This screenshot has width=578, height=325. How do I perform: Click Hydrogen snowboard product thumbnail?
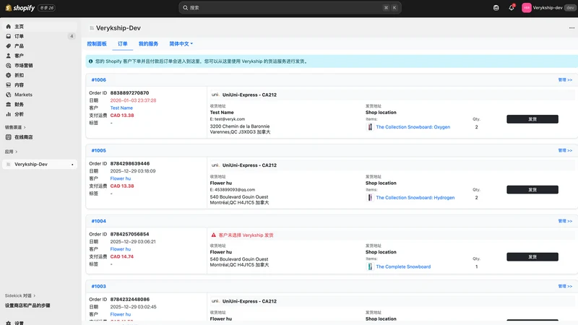point(370,197)
